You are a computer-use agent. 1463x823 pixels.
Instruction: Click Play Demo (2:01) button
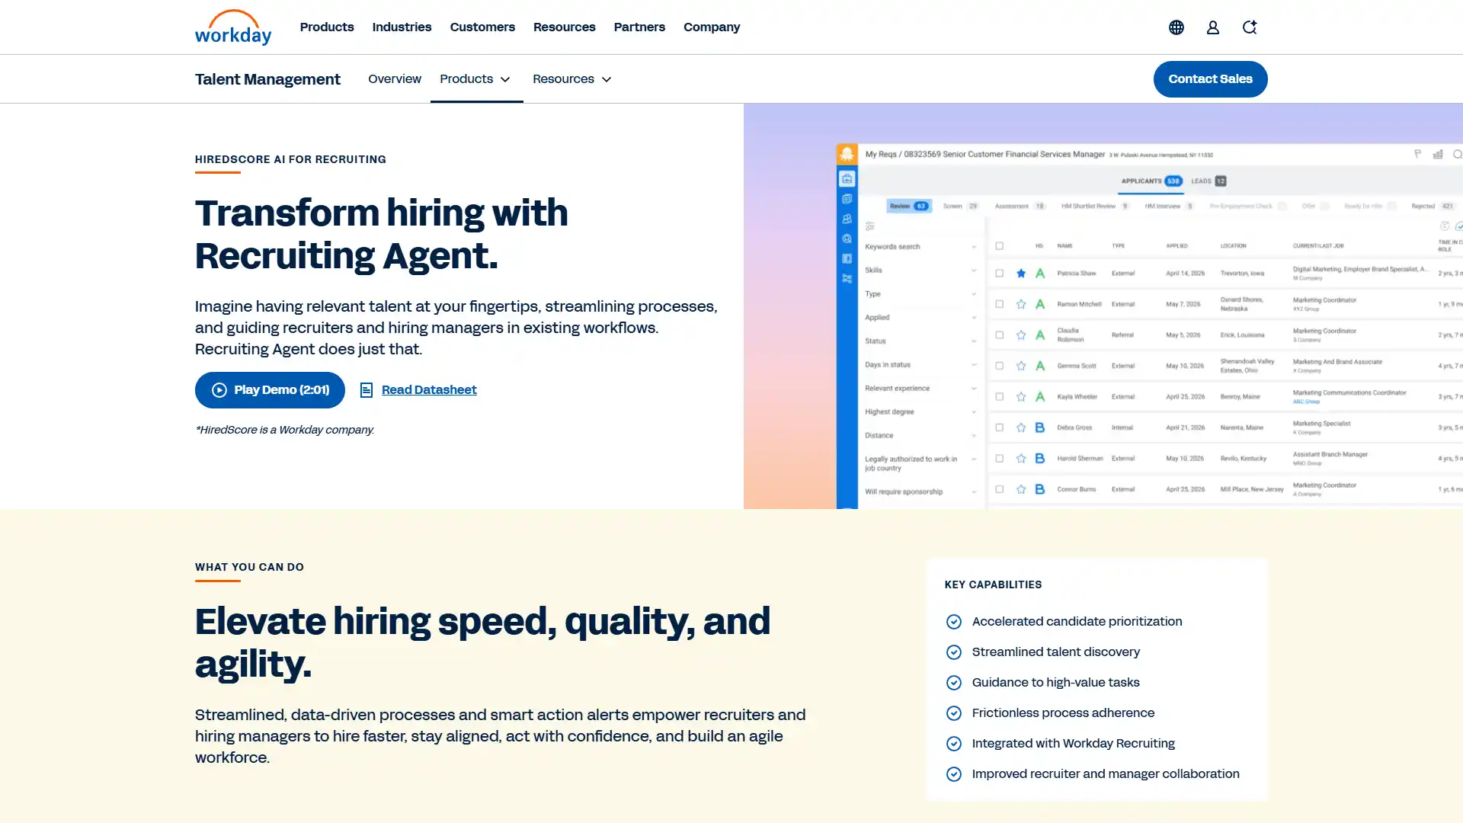270,390
